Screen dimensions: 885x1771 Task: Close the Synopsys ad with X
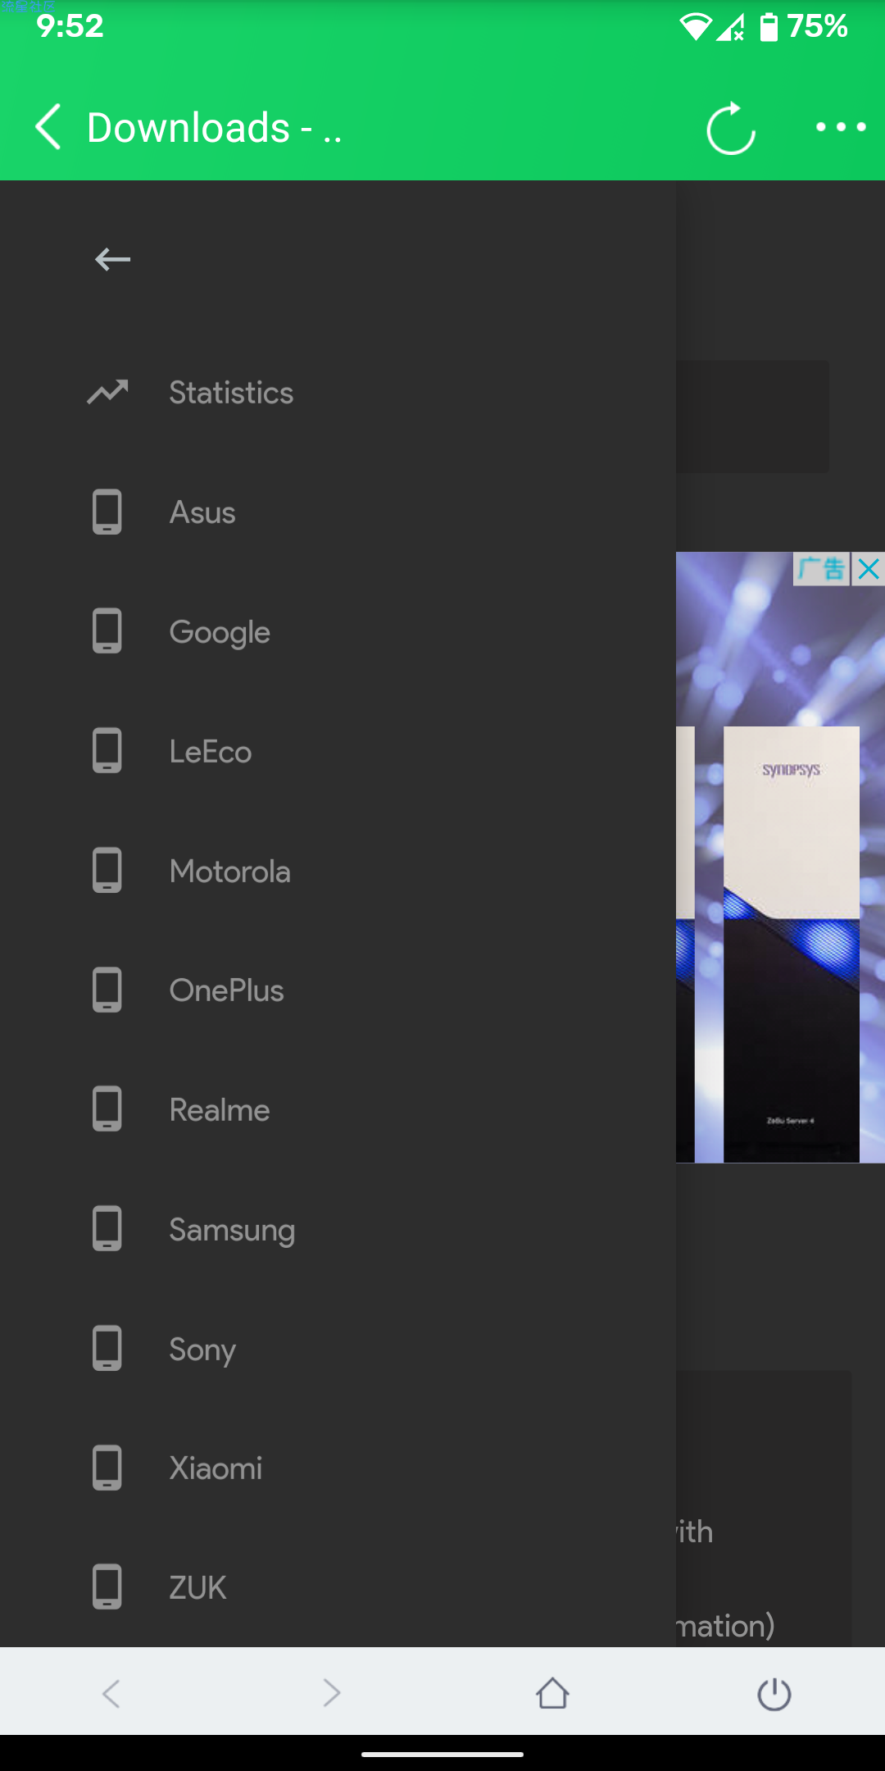(x=869, y=568)
